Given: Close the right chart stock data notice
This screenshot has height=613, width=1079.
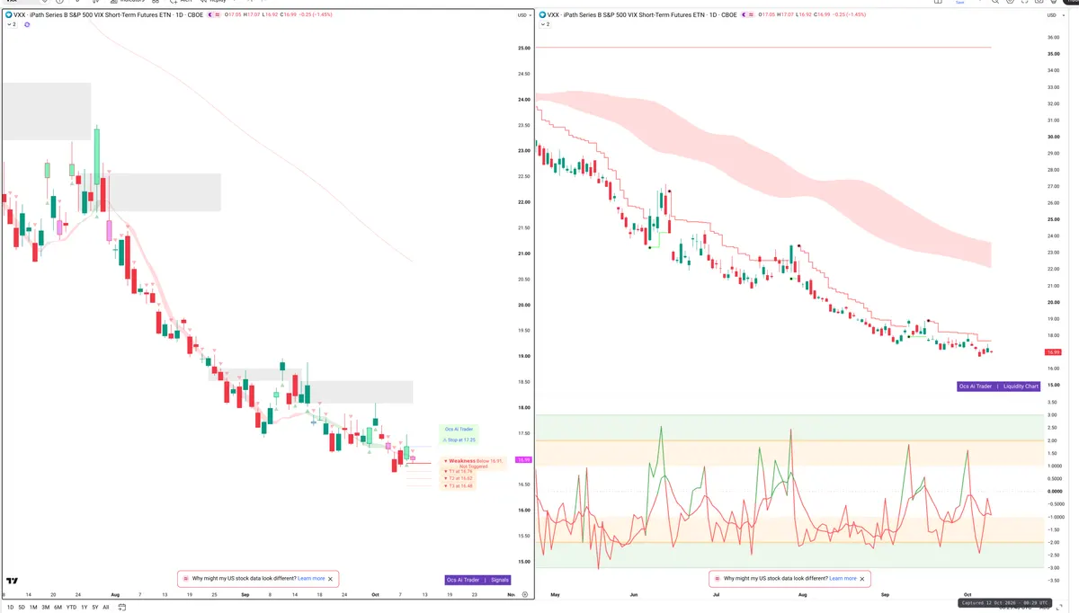Looking at the screenshot, I should click(x=862, y=579).
